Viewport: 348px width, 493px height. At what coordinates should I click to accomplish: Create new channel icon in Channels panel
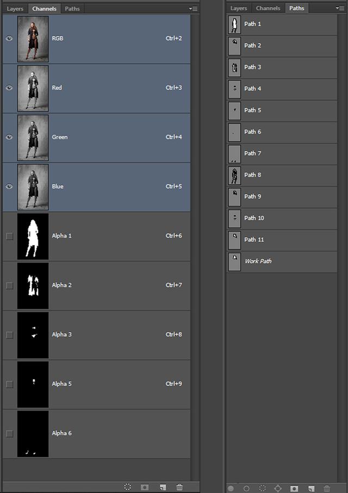[163, 487]
